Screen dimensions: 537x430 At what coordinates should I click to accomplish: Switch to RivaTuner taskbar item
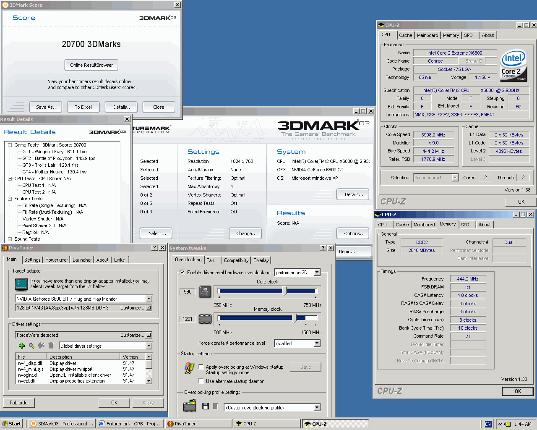click(x=198, y=424)
